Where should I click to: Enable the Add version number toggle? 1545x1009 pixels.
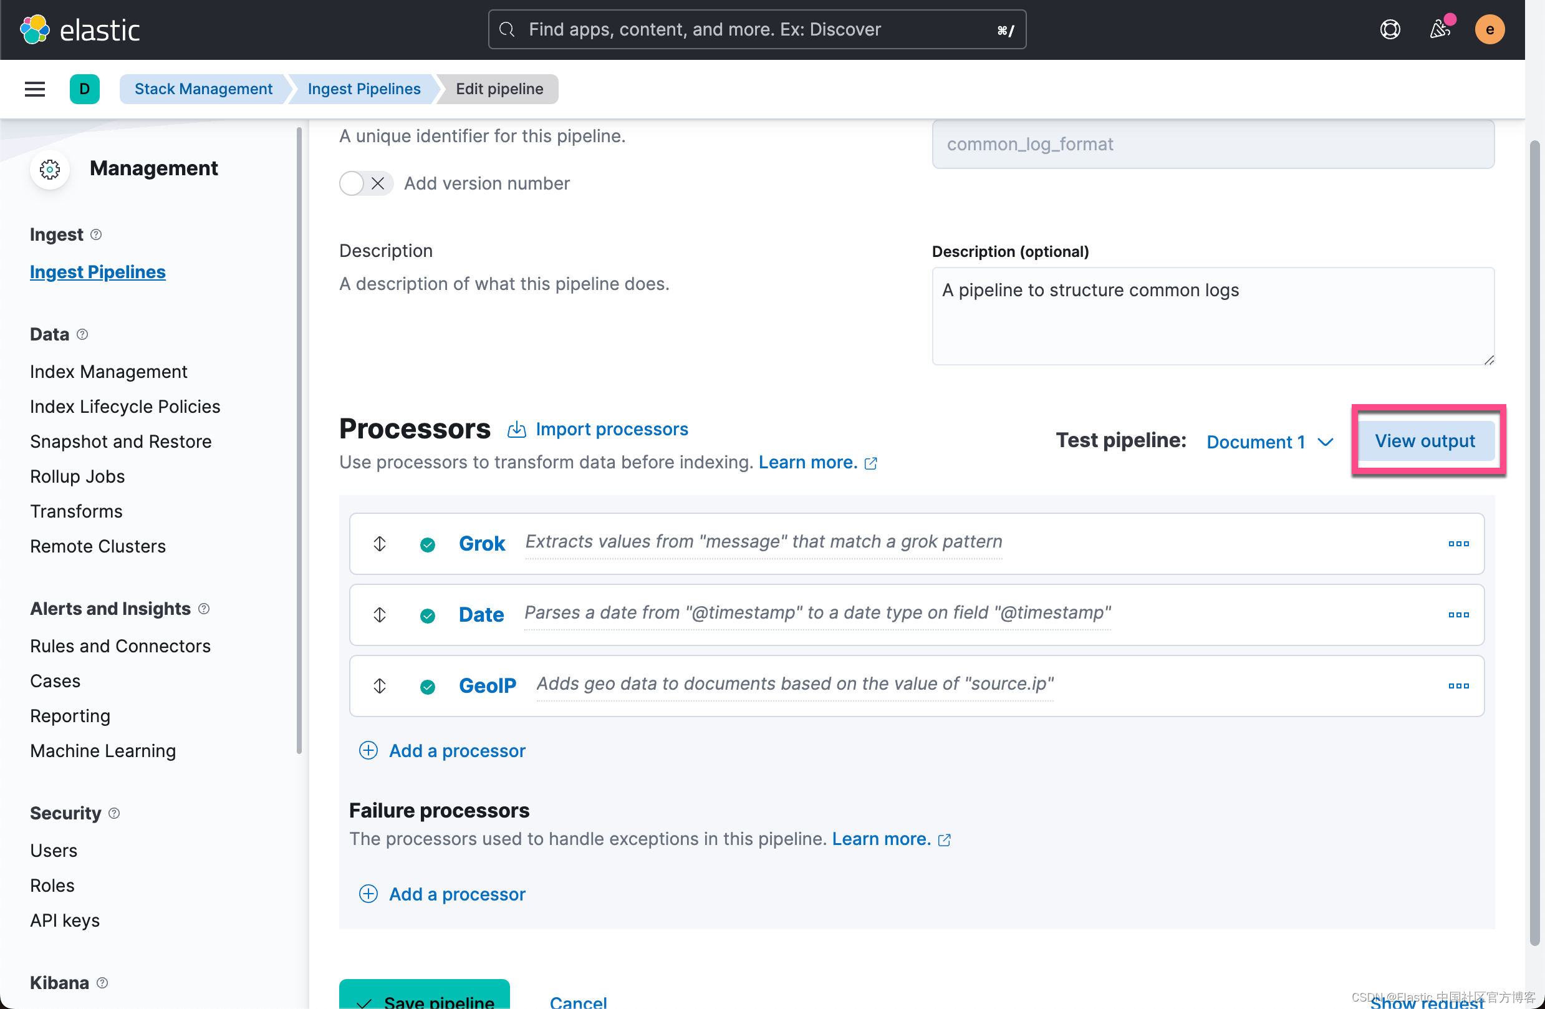click(350, 183)
